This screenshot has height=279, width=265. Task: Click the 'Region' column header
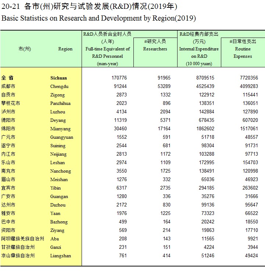[65, 49]
